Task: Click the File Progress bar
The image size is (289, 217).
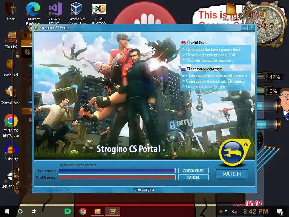Action: [117, 171]
